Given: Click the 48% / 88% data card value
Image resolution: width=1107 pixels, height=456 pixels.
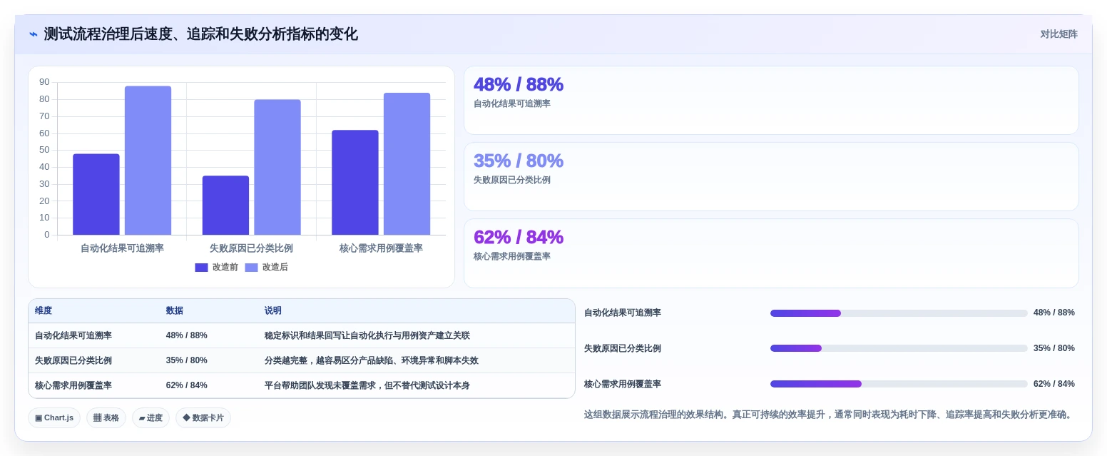Looking at the screenshot, I should pos(519,84).
